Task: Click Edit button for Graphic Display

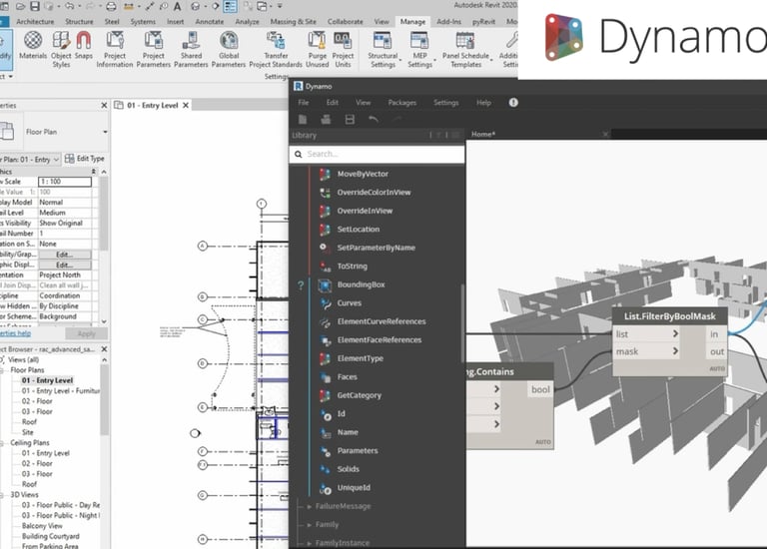Action: coord(64,265)
